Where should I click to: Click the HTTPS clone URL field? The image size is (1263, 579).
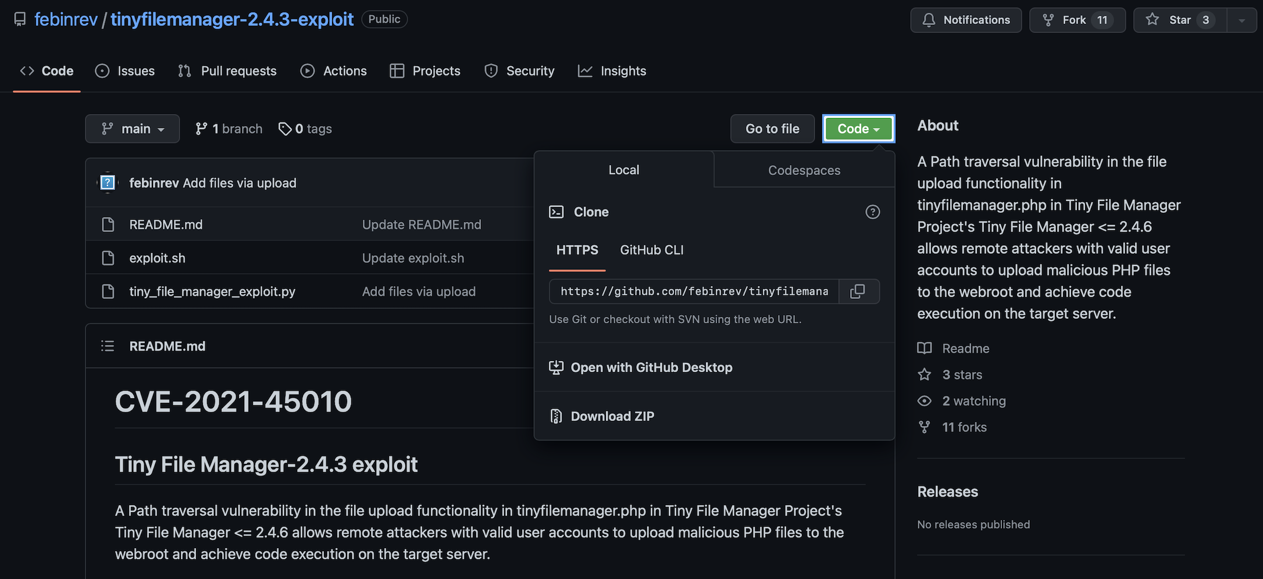point(694,291)
